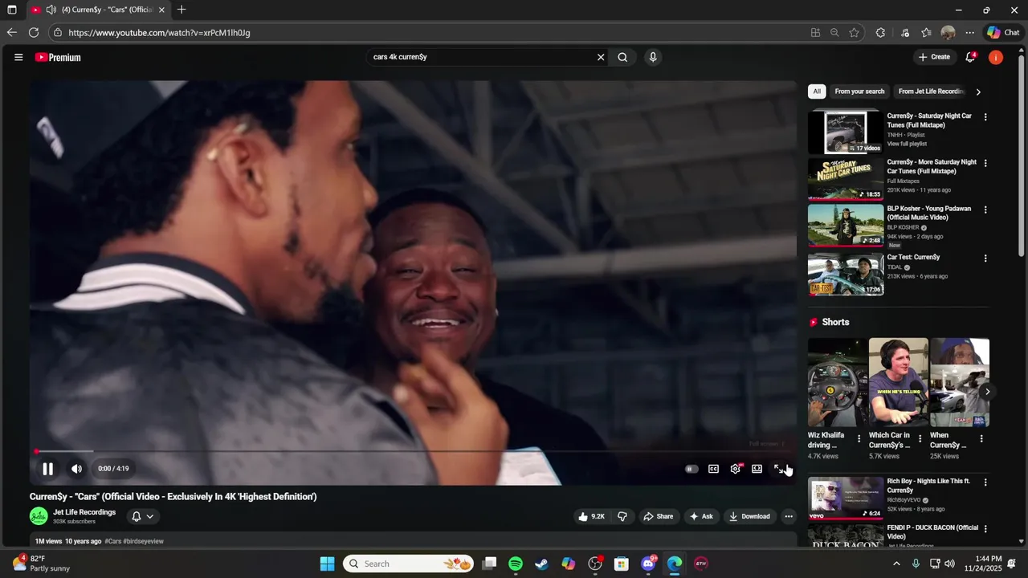Open options for 'Rich Boy - Nights Like This'
Screen dimensions: 1028x578
pyautogui.click(x=985, y=482)
